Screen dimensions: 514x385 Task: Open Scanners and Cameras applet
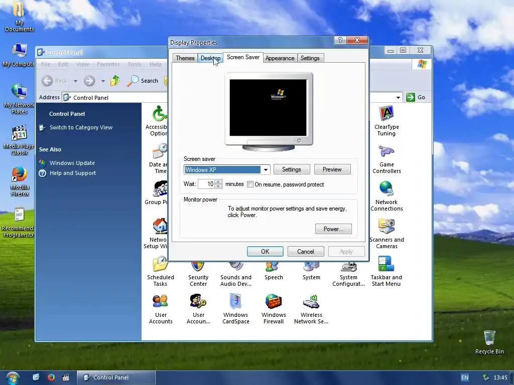[x=387, y=234]
